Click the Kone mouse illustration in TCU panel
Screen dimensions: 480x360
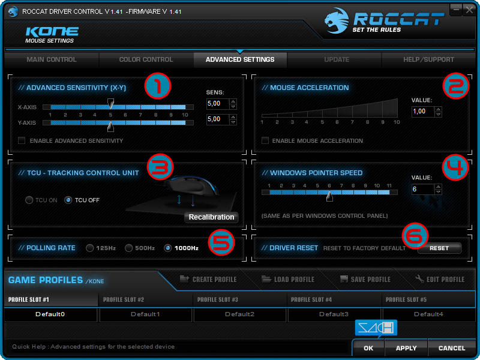pos(192,186)
